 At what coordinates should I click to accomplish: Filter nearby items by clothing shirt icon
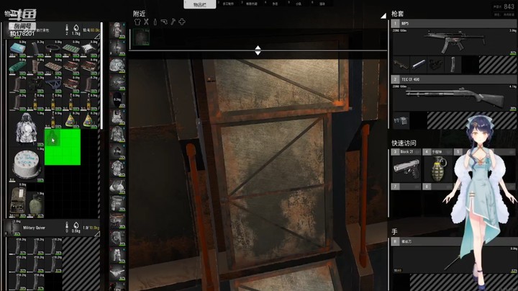(x=137, y=22)
